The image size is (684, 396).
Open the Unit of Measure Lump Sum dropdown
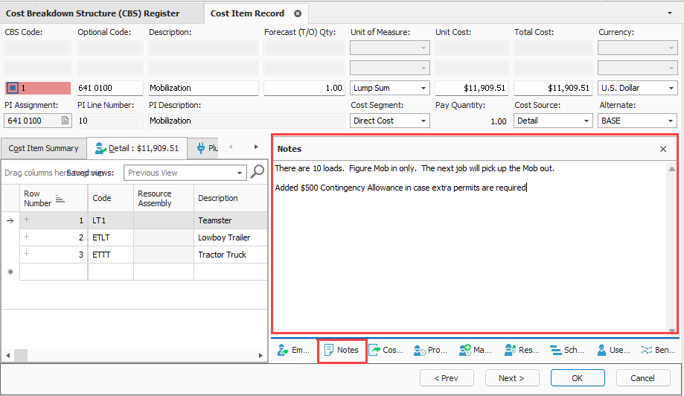(423, 88)
